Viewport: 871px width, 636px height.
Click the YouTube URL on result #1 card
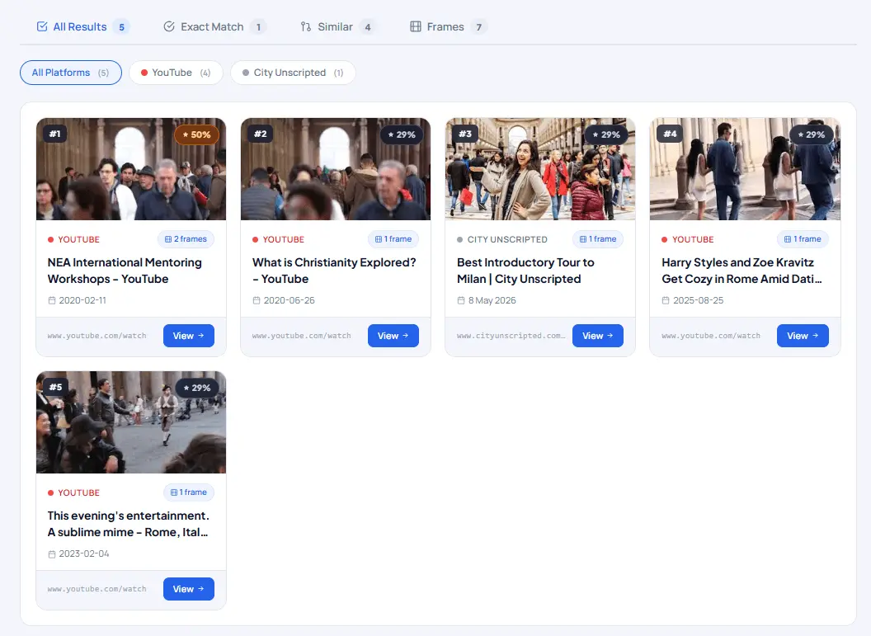click(x=97, y=336)
